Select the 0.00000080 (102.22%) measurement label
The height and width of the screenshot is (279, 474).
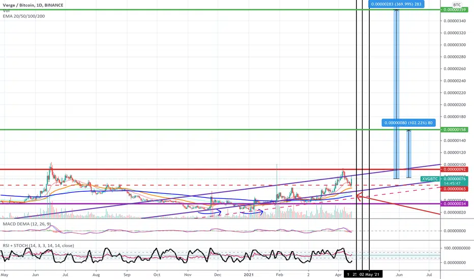(408, 123)
